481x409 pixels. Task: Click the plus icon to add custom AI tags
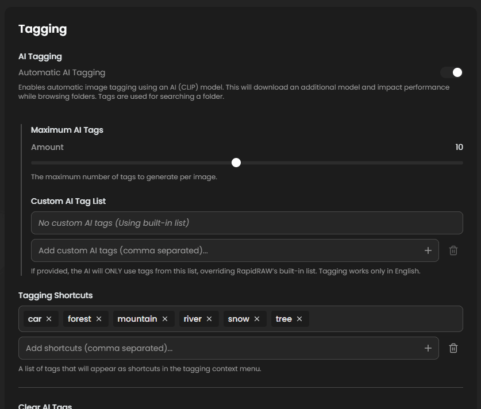pyautogui.click(x=428, y=250)
